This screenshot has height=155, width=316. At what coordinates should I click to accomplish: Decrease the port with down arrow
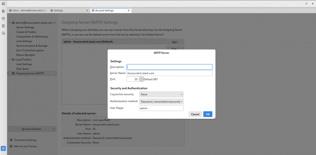141,80
